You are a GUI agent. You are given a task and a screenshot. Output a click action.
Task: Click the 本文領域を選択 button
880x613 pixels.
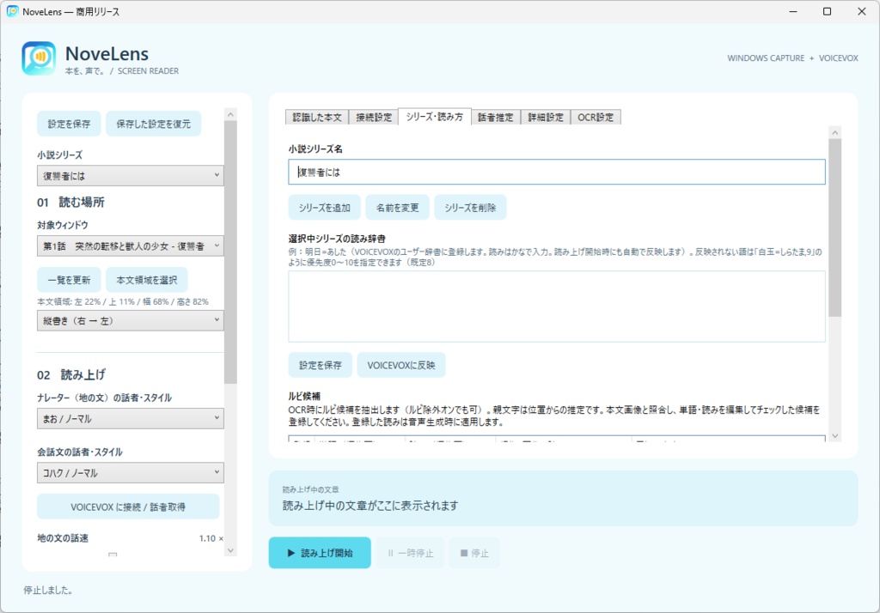147,280
